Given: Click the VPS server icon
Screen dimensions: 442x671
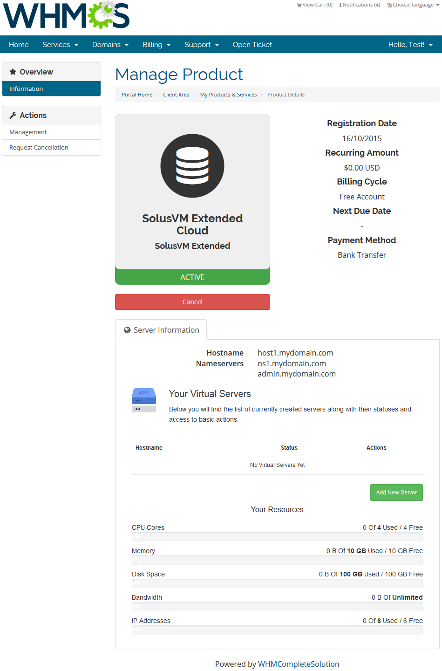Looking at the screenshot, I should pyautogui.click(x=144, y=400).
